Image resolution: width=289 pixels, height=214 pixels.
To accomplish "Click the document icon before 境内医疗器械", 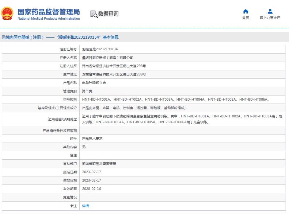I will point(4,37).
